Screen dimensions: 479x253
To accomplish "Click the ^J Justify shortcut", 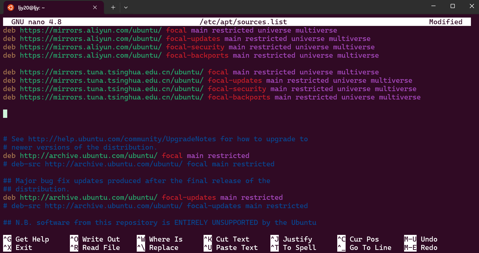I will coord(291,239).
